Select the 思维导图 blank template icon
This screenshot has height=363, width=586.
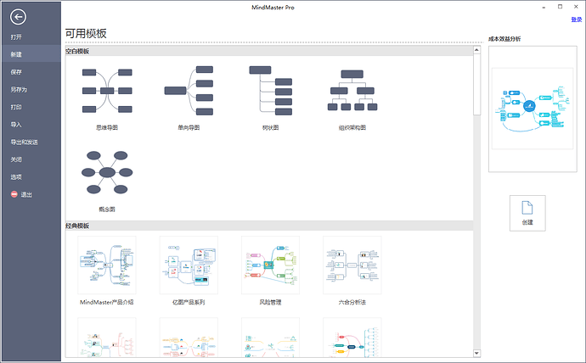click(x=107, y=91)
